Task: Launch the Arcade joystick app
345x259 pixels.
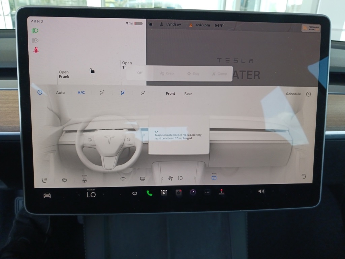Action: 221,192
